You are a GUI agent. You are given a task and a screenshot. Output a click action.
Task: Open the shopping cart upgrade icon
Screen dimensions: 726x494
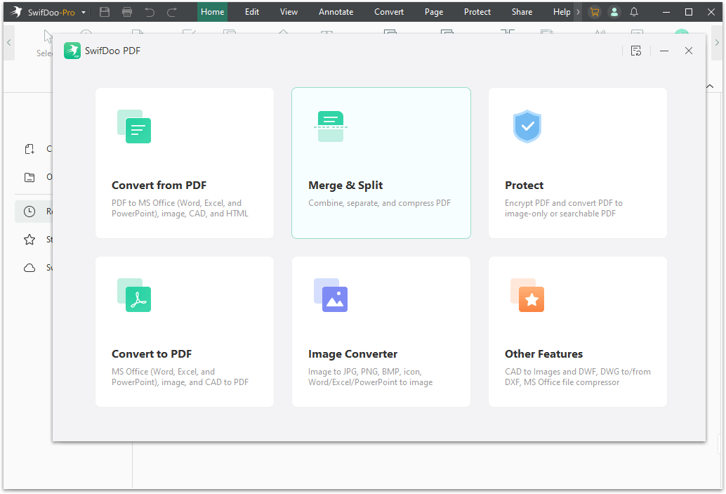(593, 11)
